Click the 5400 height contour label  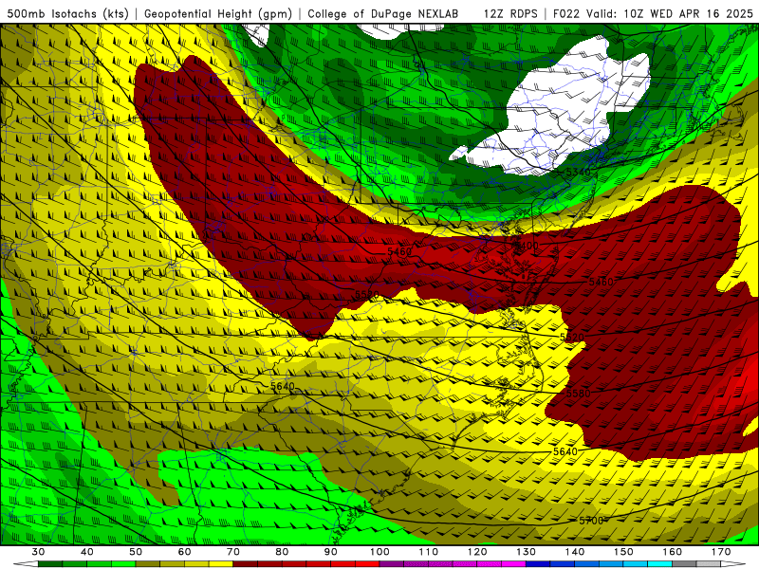coord(526,246)
